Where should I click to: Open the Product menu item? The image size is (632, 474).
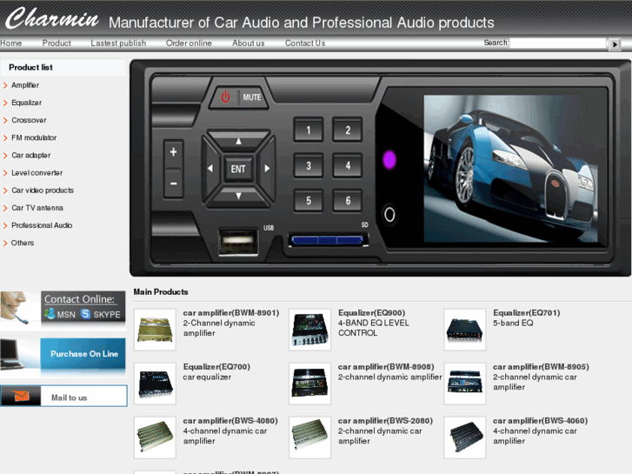point(57,43)
